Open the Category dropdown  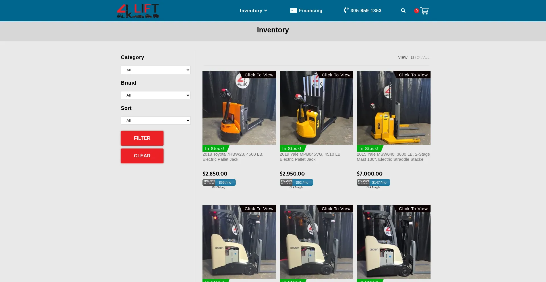(x=156, y=70)
